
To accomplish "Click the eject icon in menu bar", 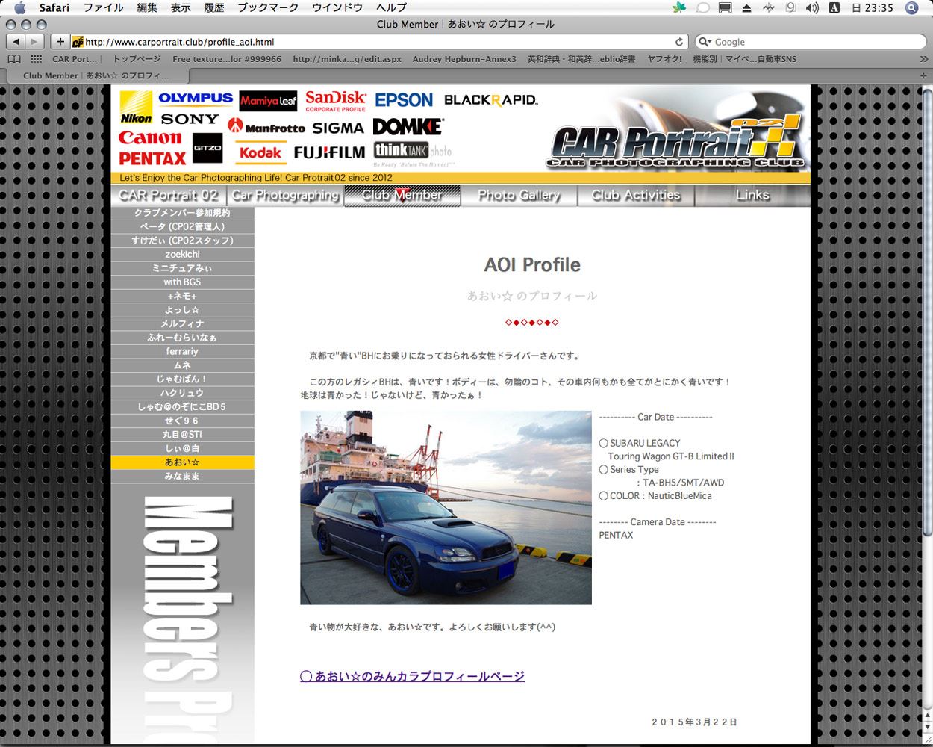I will click(x=746, y=8).
